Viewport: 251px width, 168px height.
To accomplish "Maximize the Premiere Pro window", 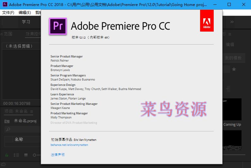I will pos(229,4).
